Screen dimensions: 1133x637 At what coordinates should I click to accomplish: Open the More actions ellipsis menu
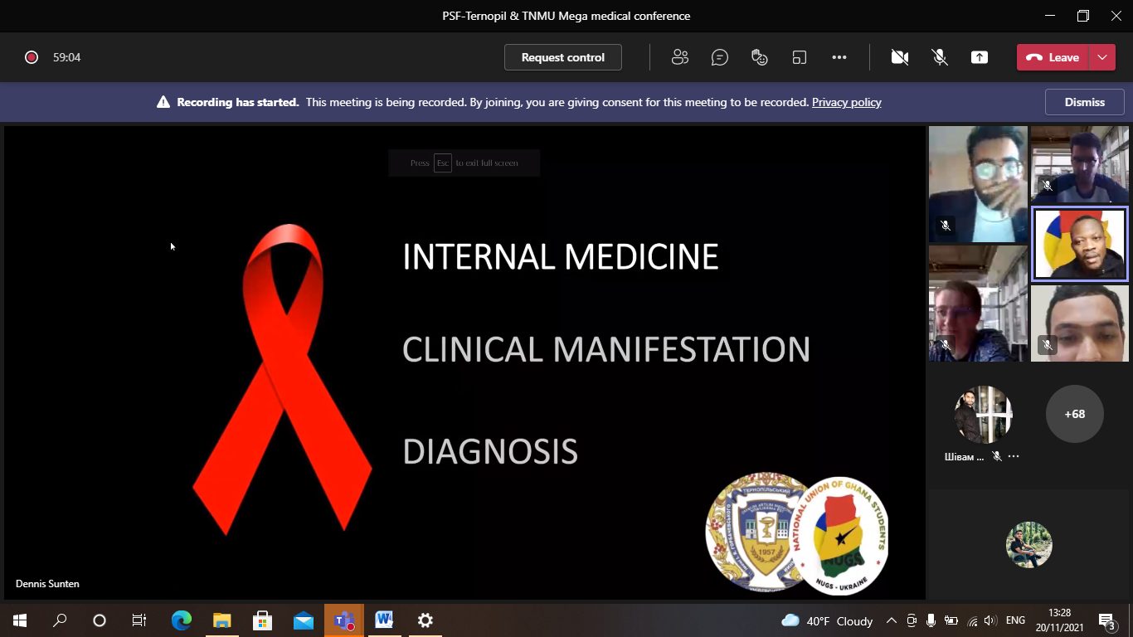pos(839,57)
